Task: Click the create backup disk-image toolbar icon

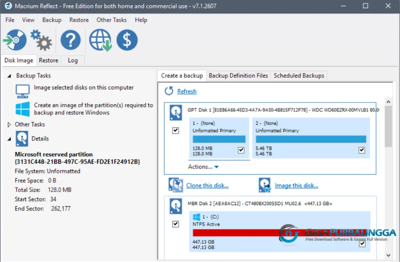Action: pos(15,40)
